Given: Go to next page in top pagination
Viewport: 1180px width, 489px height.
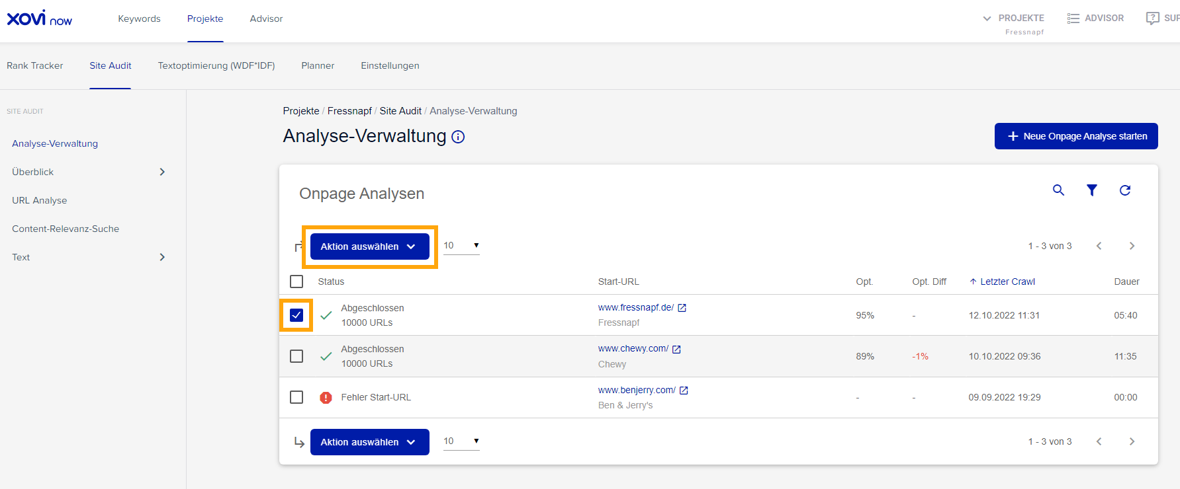Looking at the screenshot, I should coord(1132,246).
